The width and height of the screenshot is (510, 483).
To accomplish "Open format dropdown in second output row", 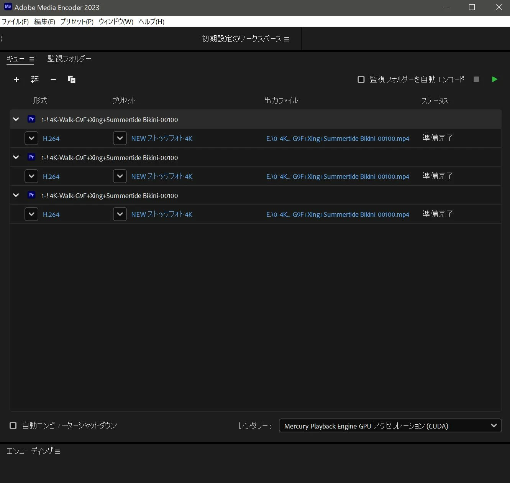I will click(31, 176).
